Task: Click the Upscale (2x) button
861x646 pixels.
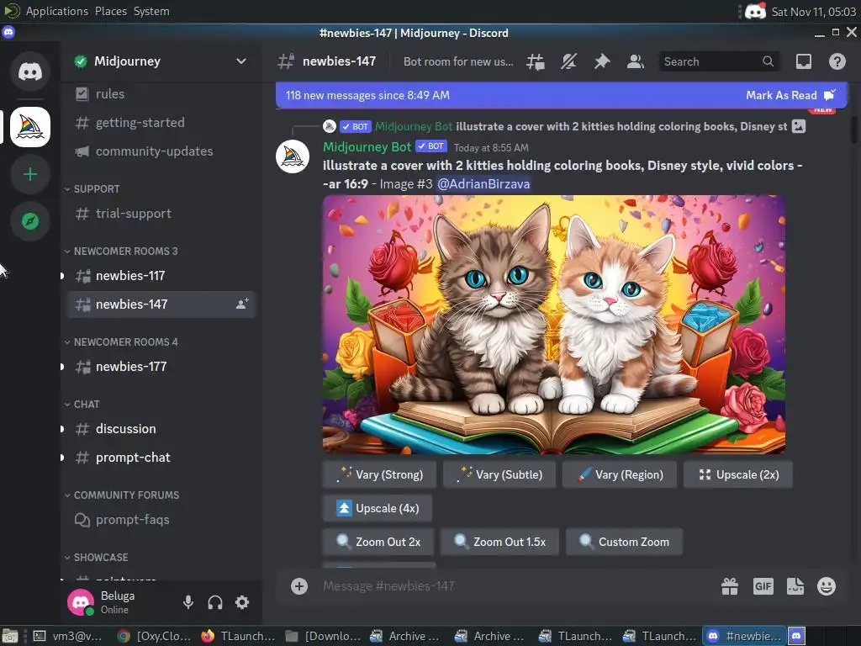Action: point(738,474)
